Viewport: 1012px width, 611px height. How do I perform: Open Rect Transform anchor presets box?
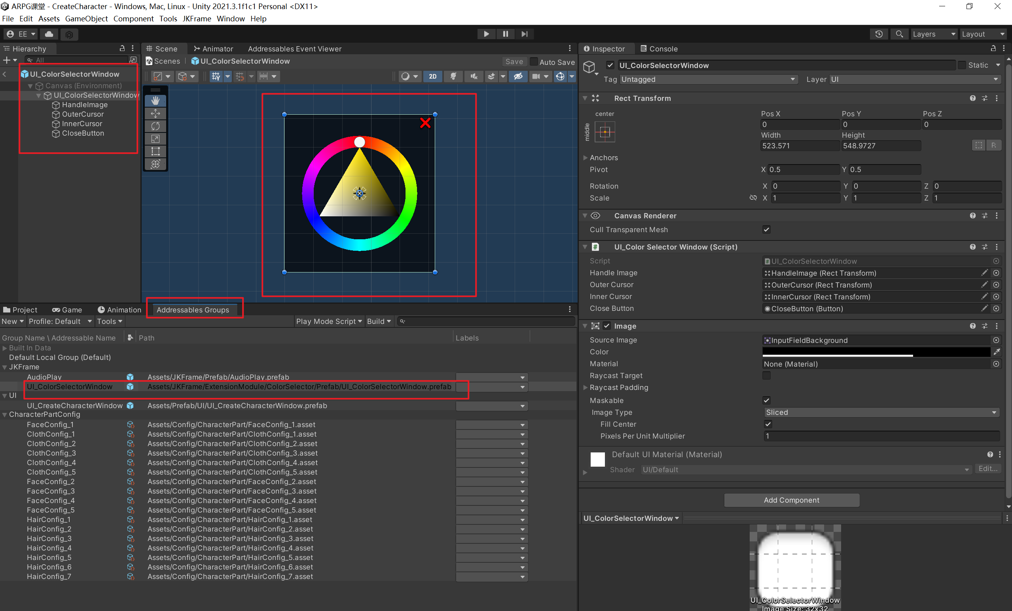click(x=605, y=132)
